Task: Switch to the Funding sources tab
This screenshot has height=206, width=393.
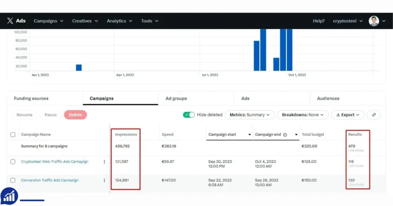Action: pos(45,98)
